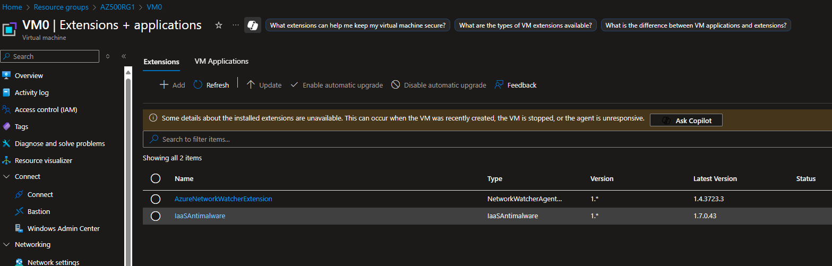832x266 pixels.
Task: Click the Access control (IAM) icon
Action: click(6, 109)
